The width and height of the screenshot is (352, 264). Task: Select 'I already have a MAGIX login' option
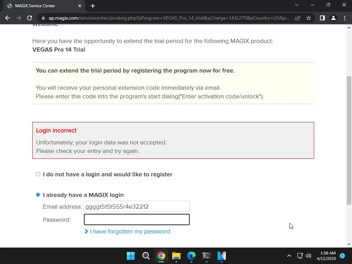[x=38, y=195]
